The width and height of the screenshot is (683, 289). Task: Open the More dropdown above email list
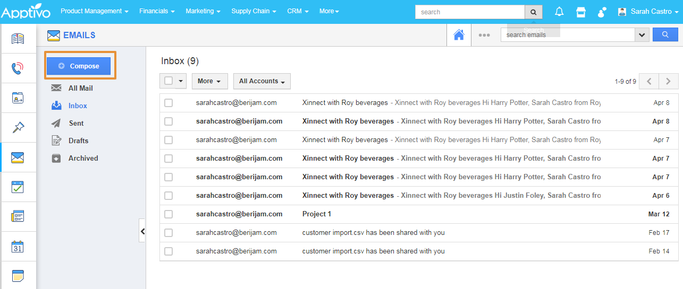(209, 81)
